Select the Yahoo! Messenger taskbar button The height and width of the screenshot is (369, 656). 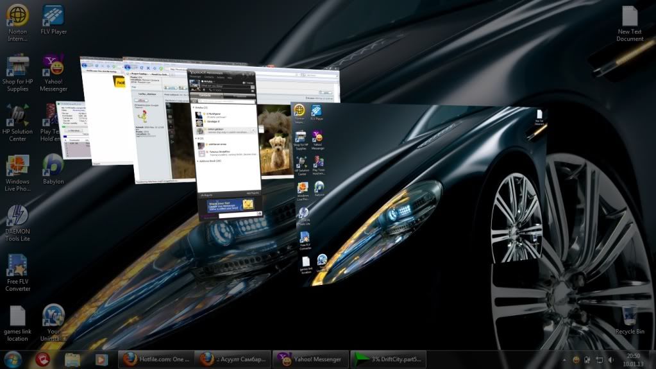click(311, 359)
